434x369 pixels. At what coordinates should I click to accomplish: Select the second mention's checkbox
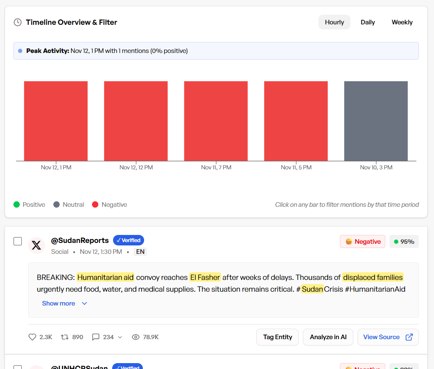18,367
